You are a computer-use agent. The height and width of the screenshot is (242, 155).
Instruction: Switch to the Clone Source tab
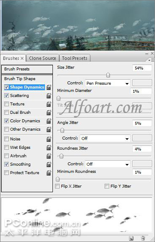(x=42, y=58)
